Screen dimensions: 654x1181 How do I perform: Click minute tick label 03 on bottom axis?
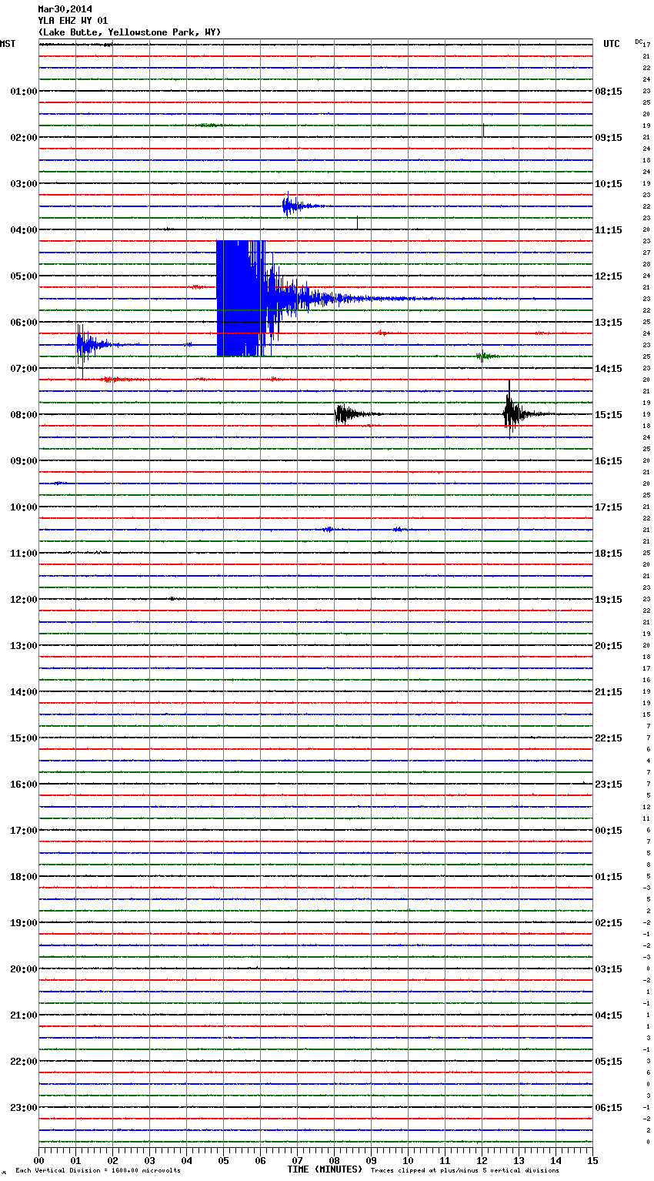149,1160
